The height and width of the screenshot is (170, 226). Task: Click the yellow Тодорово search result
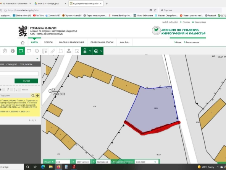click(20, 108)
